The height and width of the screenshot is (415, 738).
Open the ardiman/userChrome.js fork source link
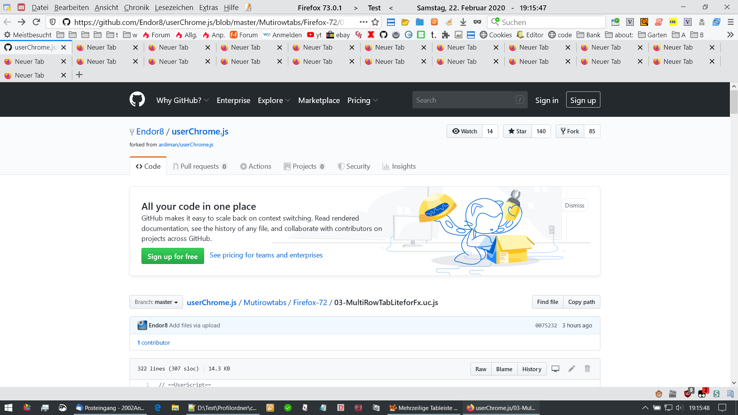tap(186, 145)
